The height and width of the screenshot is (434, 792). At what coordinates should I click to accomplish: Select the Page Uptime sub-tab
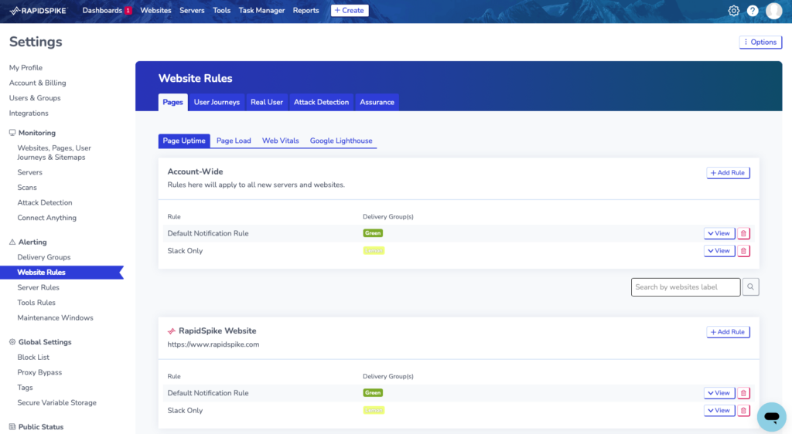184,141
